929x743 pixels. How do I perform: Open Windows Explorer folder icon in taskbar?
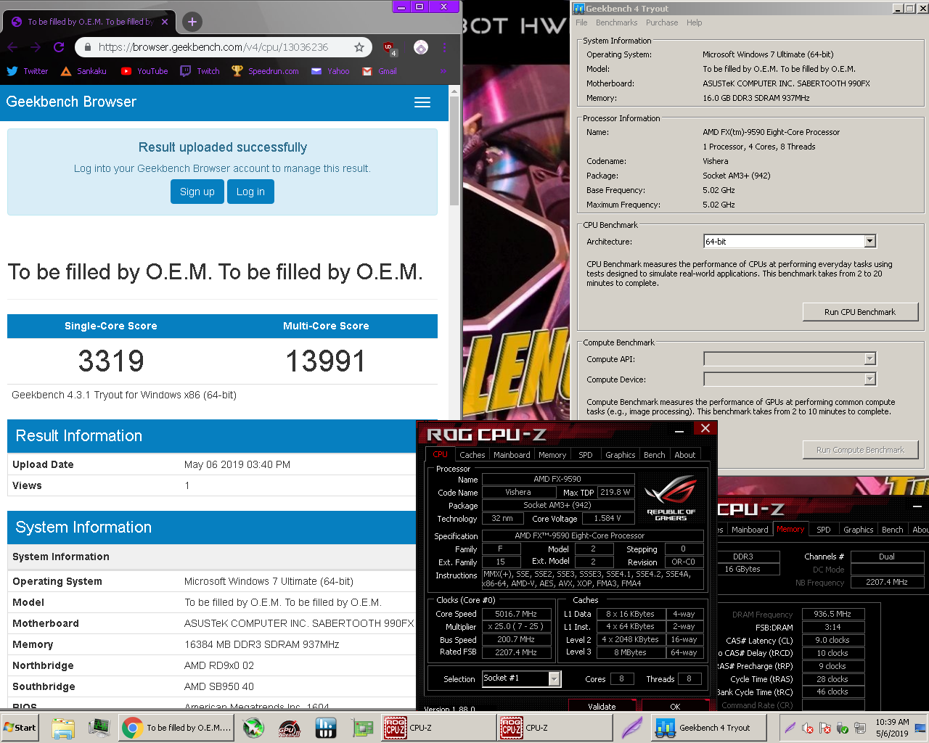click(63, 728)
